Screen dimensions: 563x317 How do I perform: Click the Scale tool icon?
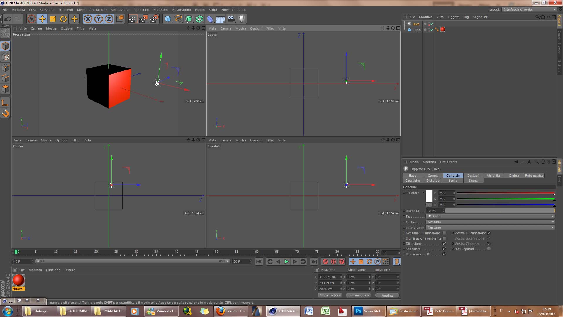point(53,19)
